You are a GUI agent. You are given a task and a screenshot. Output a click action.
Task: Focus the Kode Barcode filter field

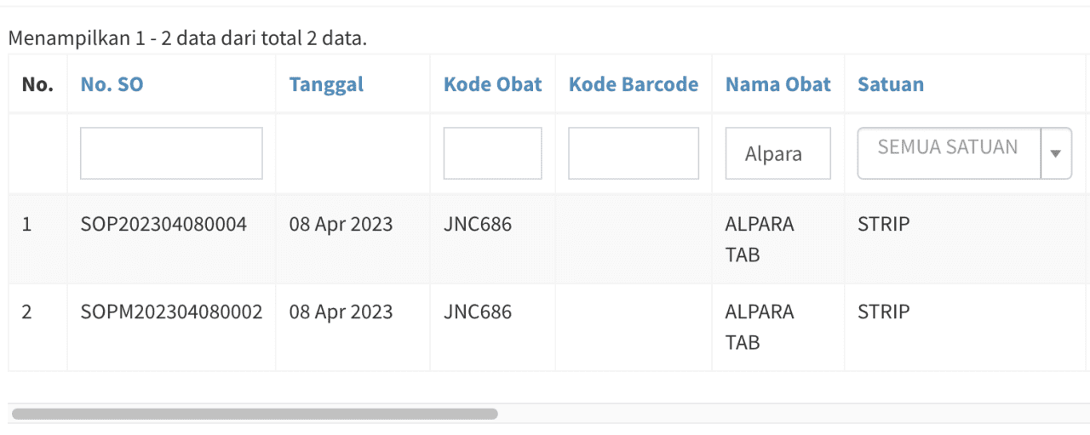tap(634, 153)
